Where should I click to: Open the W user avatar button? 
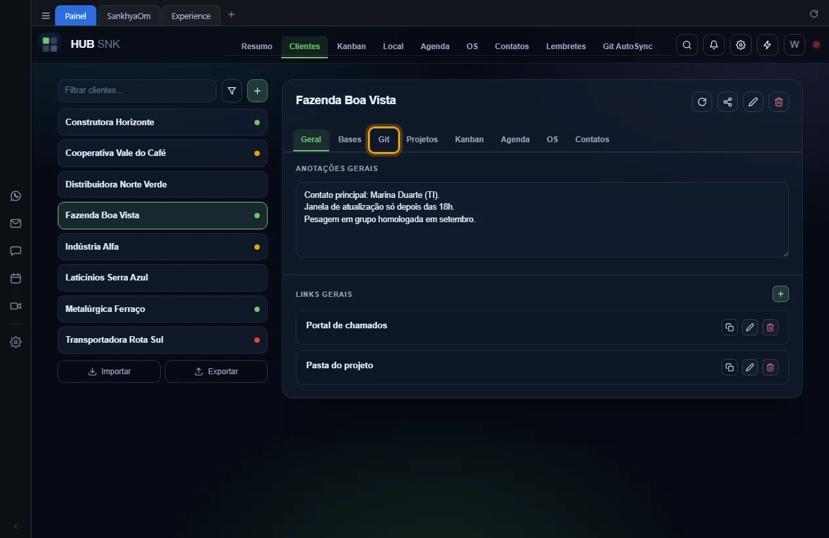pyautogui.click(x=794, y=45)
